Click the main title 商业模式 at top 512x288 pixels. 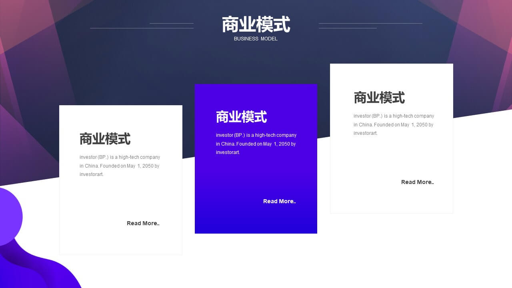(256, 24)
